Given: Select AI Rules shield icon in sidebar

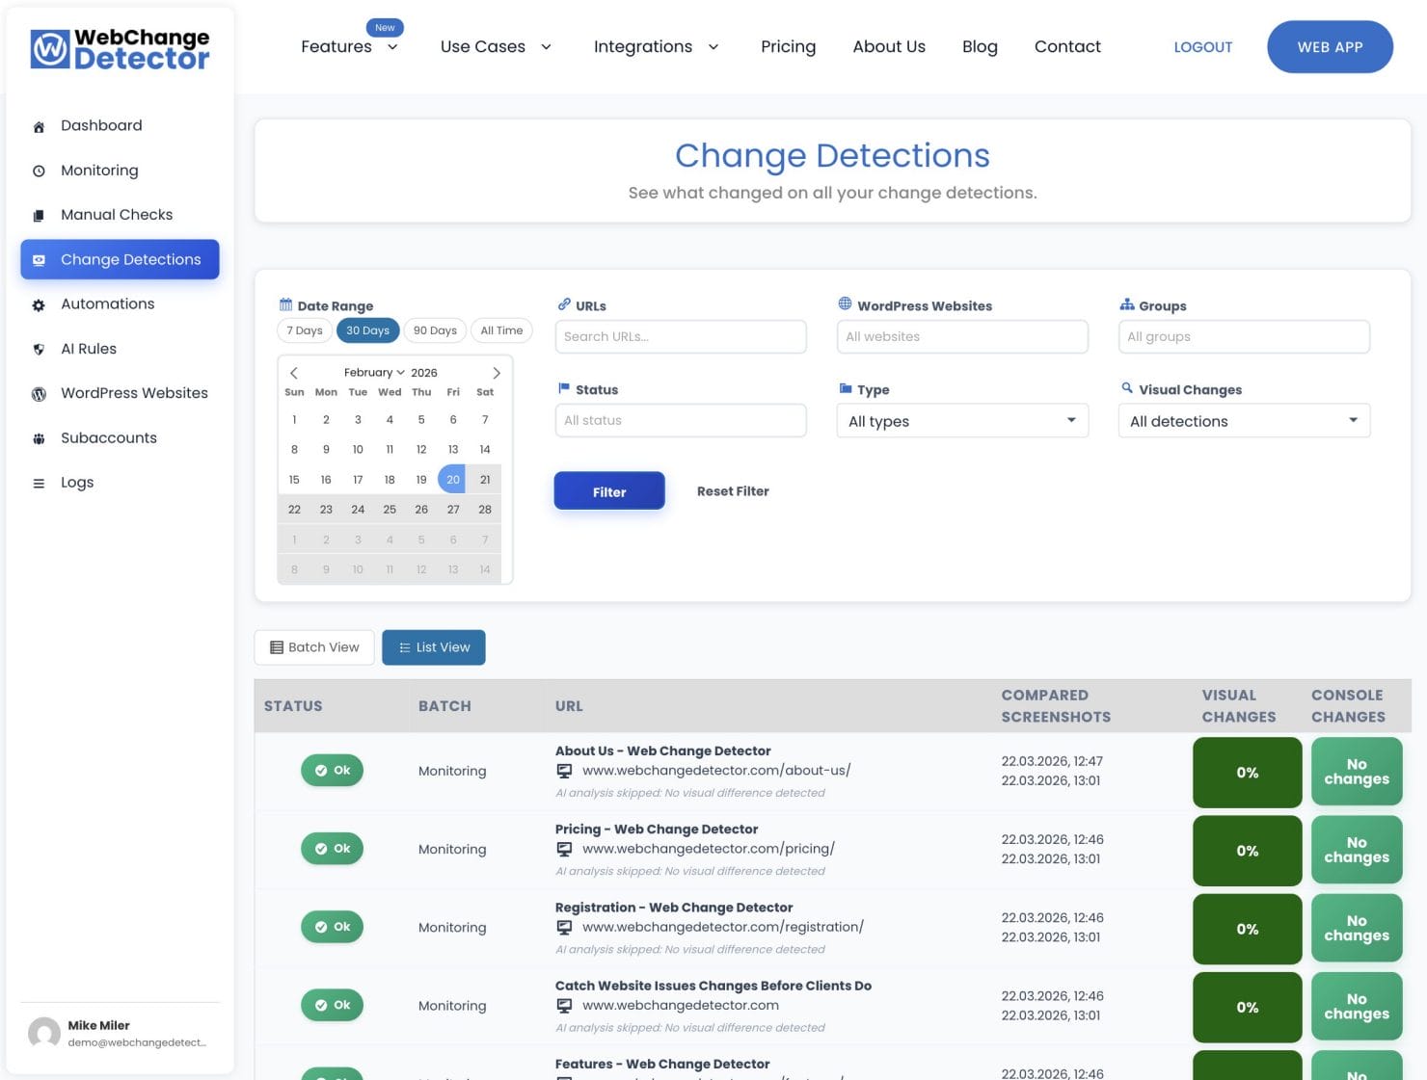Looking at the screenshot, I should click(39, 349).
